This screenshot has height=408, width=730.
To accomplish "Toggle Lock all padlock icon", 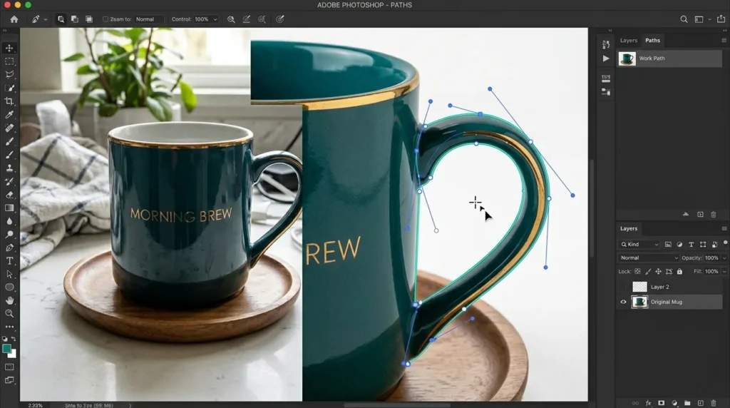I will coord(679,271).
